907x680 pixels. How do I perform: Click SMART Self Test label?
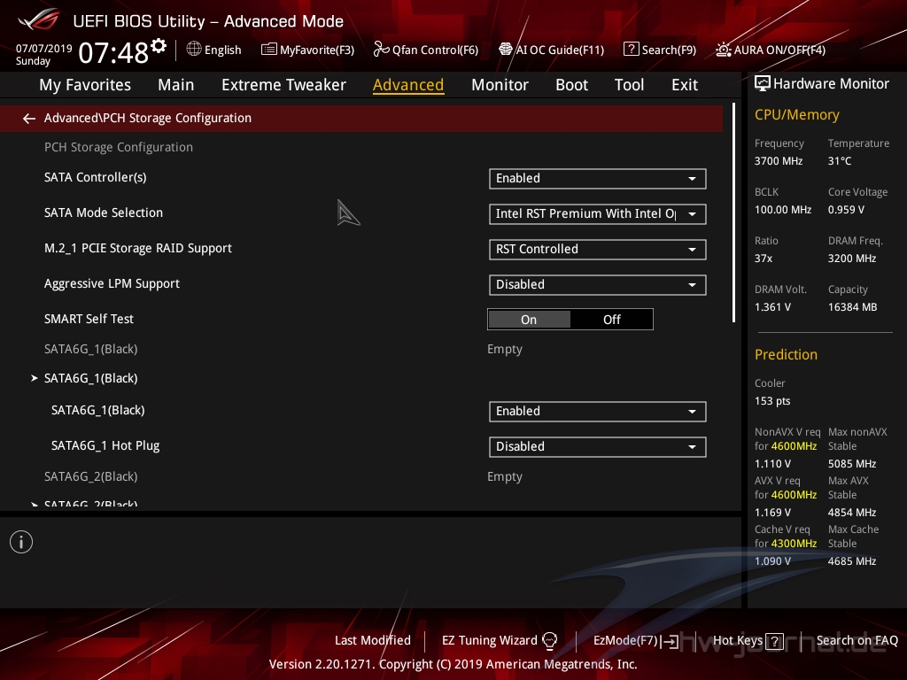[x=89, y=319]
